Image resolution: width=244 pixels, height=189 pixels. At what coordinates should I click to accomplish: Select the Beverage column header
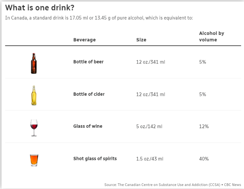84,39
